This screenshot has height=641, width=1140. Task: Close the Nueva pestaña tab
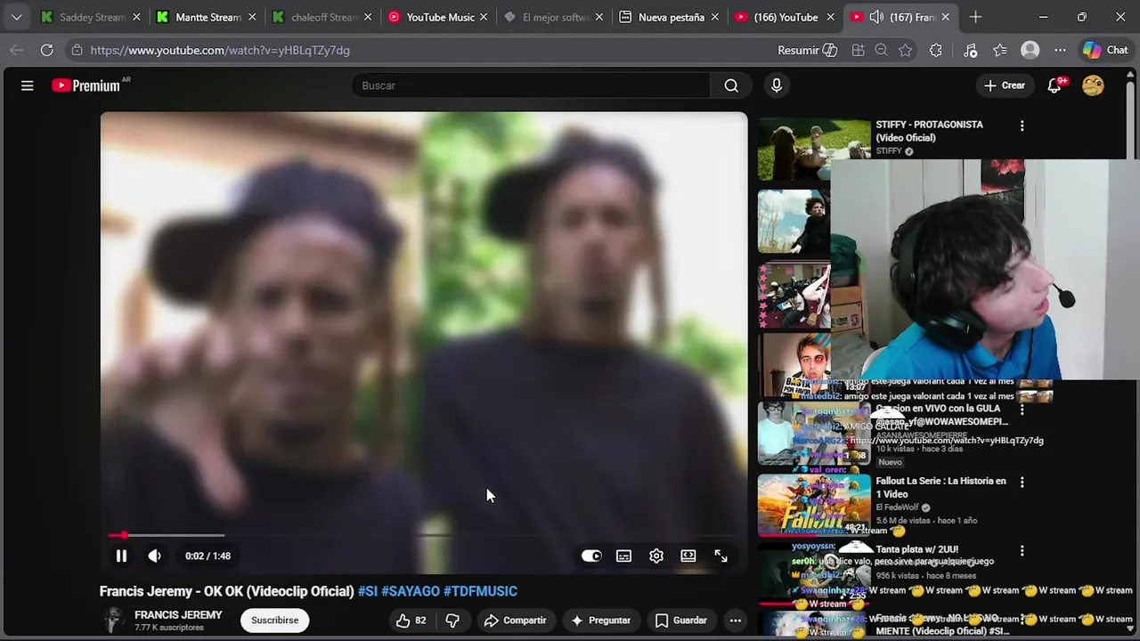(x=714, y=17)
